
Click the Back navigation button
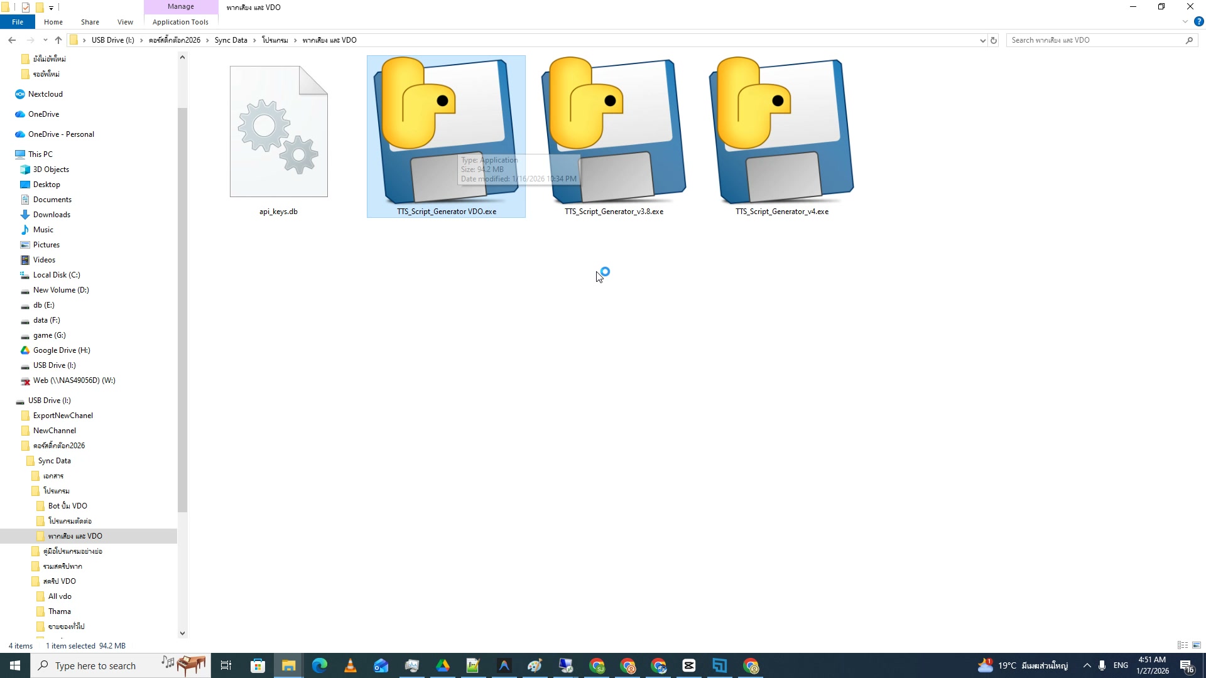tap(12, 40)
